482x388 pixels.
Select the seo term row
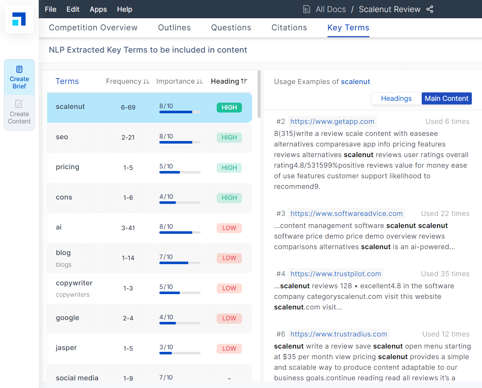coord(149,137)
